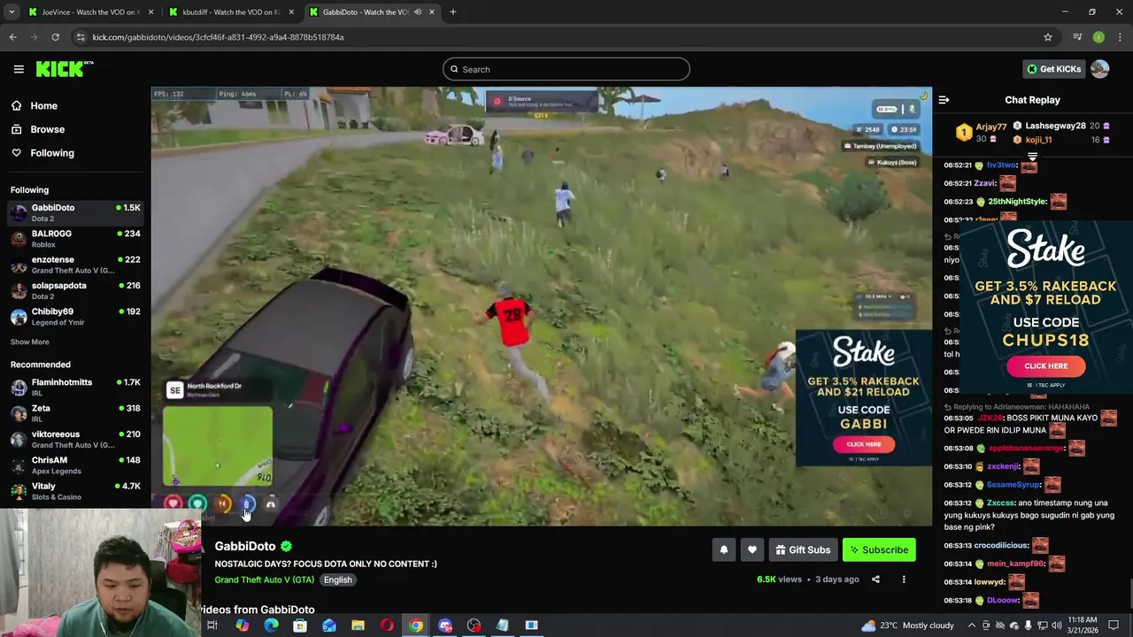Click crocodilicious username in chat
1133x637 pixels.
point(1001,546)
